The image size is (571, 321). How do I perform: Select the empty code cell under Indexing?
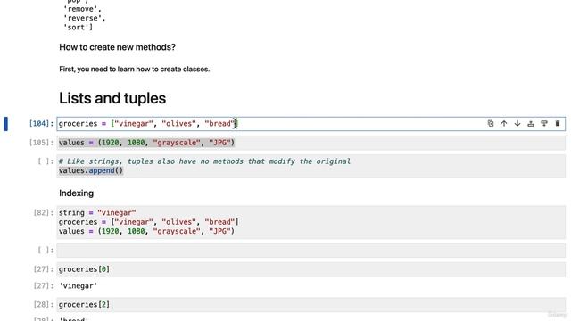311,251
